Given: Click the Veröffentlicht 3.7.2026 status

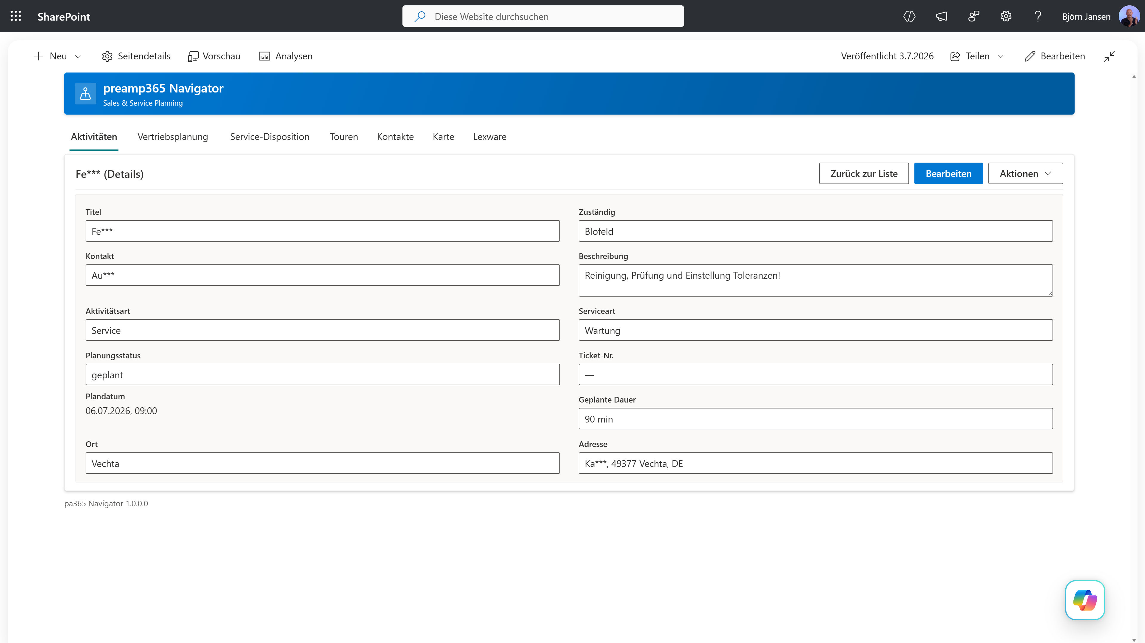Looking at the screenshot, I should pyautogui.click(x=887, y=56).
